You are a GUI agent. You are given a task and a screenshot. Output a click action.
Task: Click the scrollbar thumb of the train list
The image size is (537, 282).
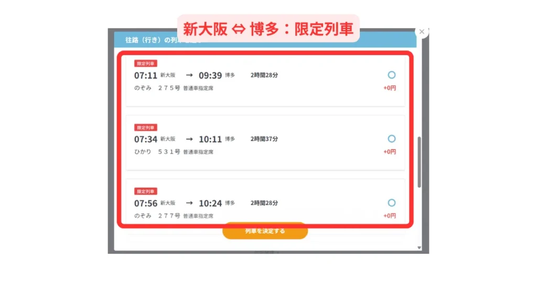point(419,162)
